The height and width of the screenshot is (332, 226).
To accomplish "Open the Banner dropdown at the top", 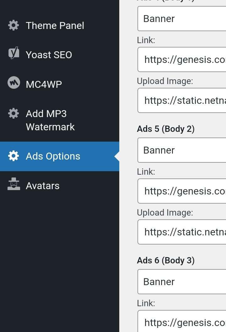I will tap(182, 19).
